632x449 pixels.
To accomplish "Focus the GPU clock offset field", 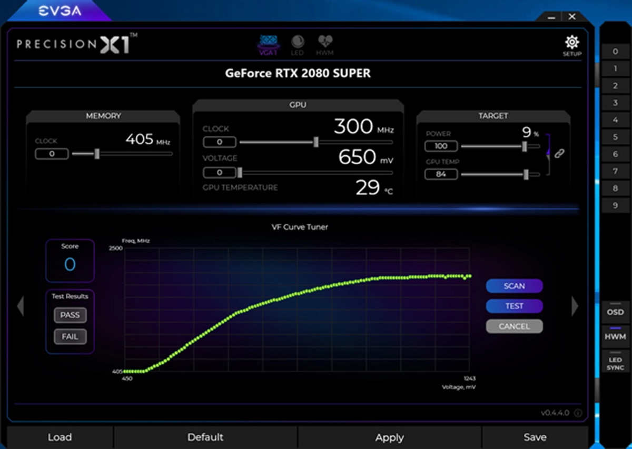I will coord(220,142).
